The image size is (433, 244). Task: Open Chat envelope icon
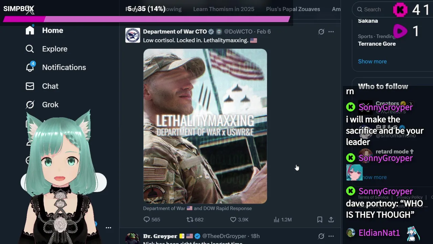30,86
